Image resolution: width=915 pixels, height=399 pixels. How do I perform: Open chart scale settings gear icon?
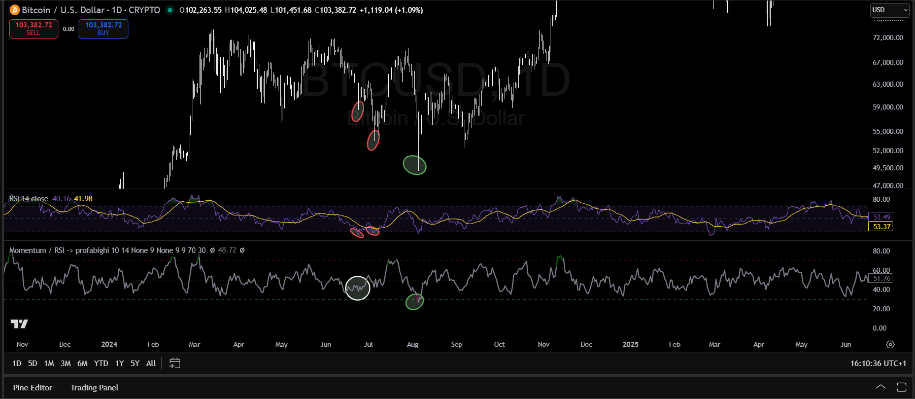pyautogui.click(x=890, y=344)
